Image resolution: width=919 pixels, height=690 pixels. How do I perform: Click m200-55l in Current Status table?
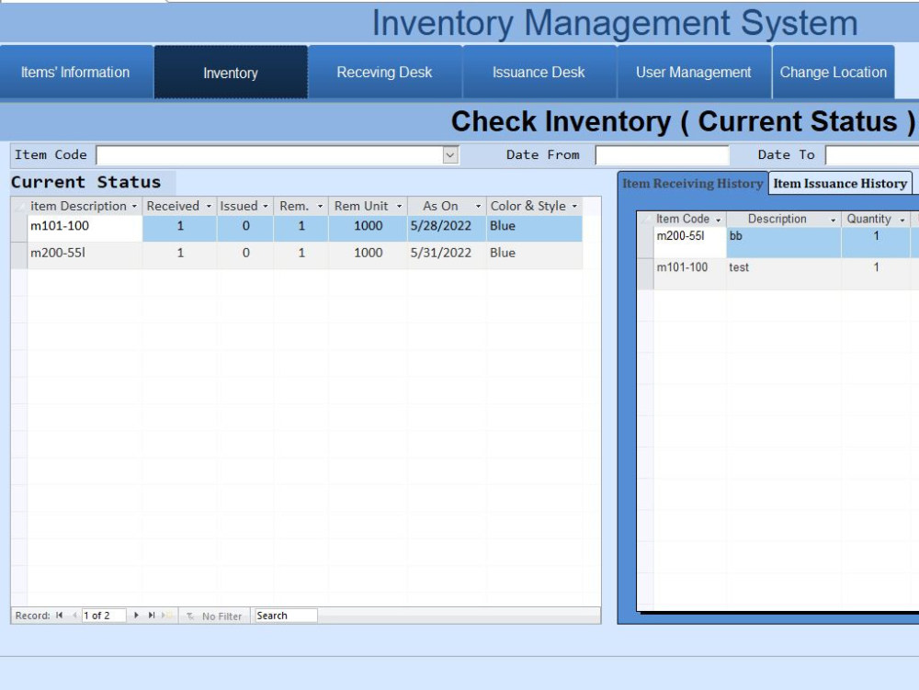[x=85, y=255]
